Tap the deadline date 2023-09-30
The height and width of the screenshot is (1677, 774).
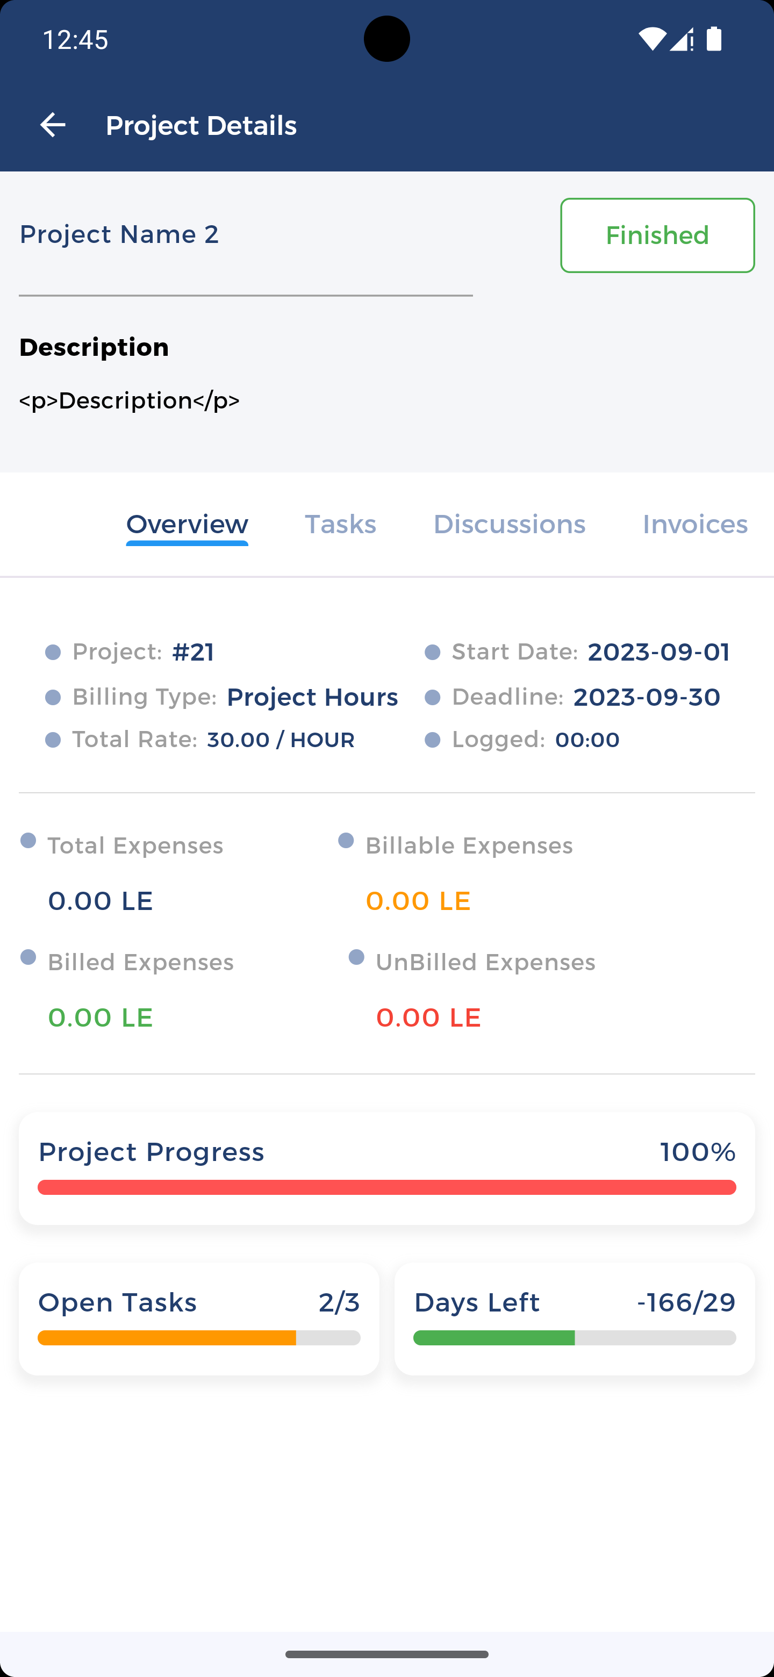click(x=647, y=697)
